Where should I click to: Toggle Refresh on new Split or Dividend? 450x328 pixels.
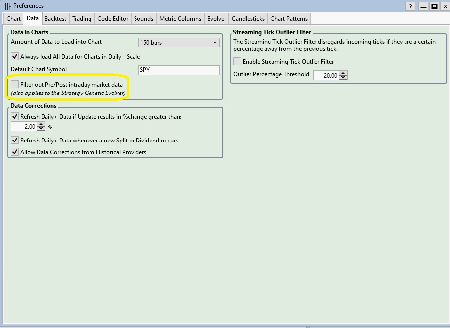coord(15,141)
